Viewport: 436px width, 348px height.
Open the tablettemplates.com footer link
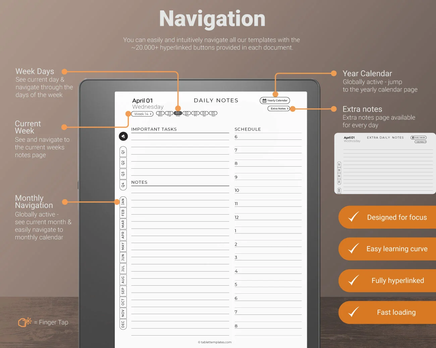coord(215,342)
